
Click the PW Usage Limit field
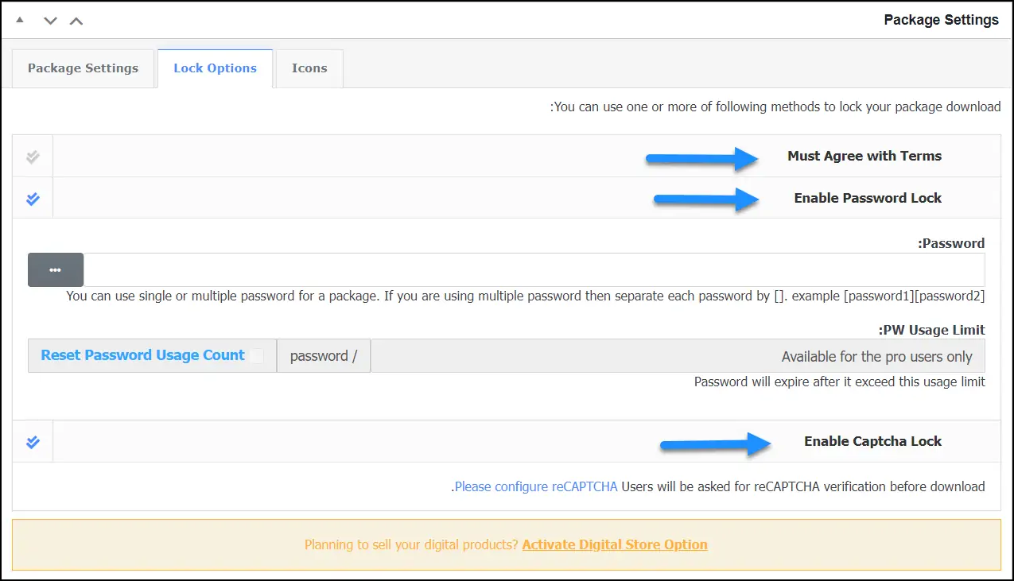click(x=678, y=356)
